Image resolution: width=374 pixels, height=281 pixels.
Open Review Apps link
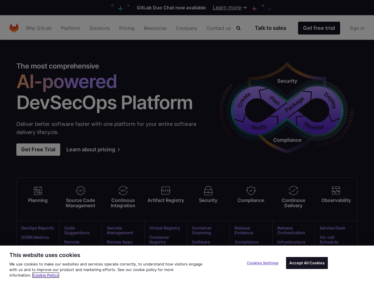120,242
